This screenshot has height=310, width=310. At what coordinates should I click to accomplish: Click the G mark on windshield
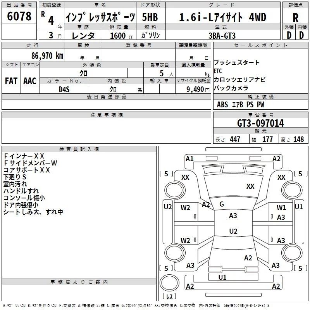pyautogui.click(x=222, y=204)
